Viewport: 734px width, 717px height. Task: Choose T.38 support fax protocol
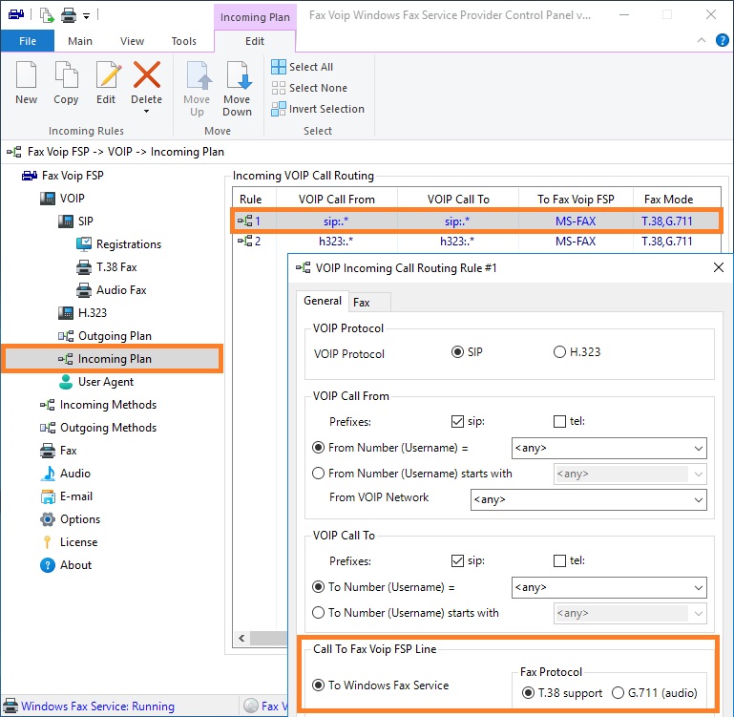click(x=528, y=692)
